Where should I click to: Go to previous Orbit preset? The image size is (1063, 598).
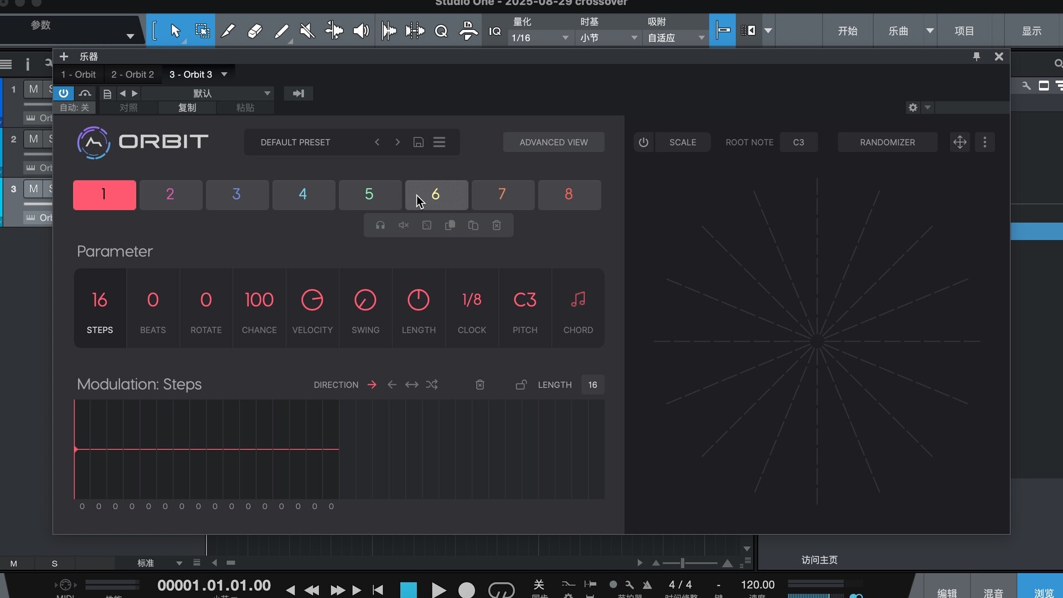pyautogui.click(x=377, y=142)
